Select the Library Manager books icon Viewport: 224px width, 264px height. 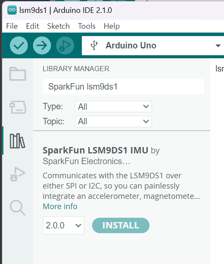point(18,141)
